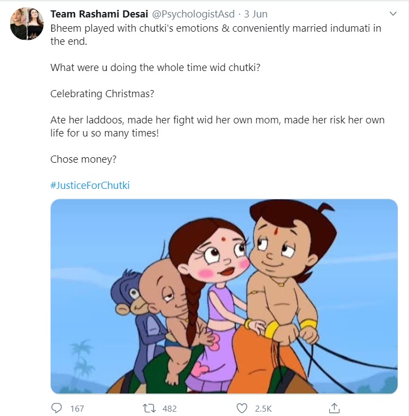Click the 167 replies count
Image resolution: width=409 pixels, height=416 pixels.
point(77,408)
